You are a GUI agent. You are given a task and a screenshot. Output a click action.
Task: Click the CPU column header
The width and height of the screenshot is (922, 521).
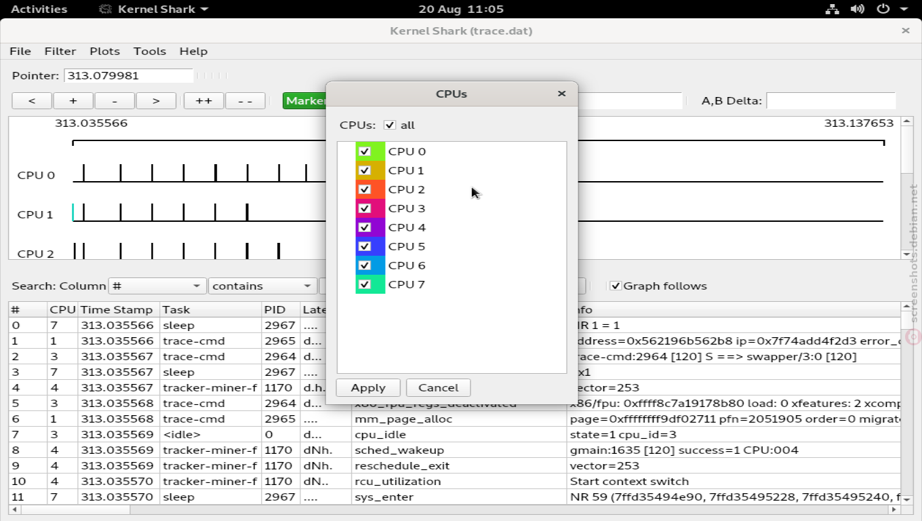[62, 309]
